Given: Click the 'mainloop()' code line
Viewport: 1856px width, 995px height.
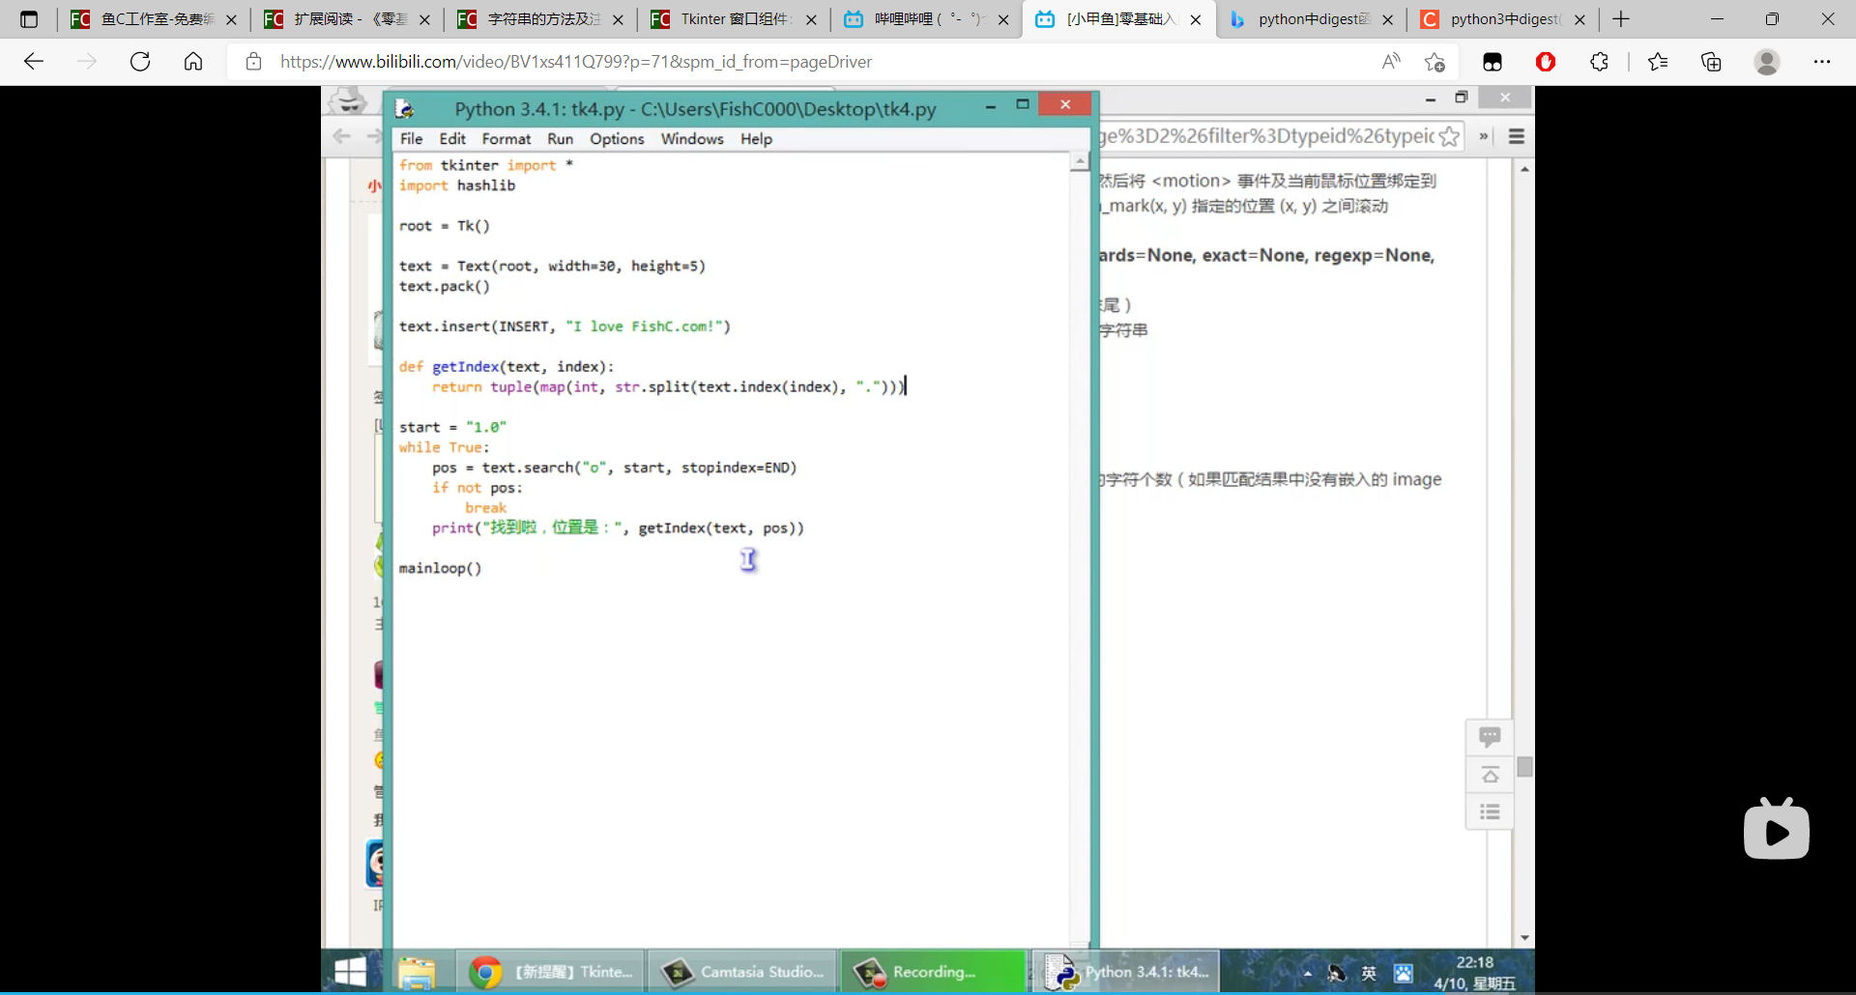Looking at the screenshot, I should click(440, 568).
